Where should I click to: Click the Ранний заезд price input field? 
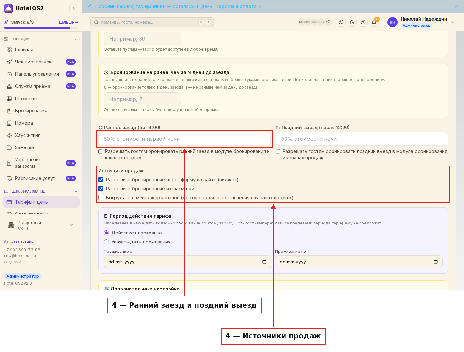[x=184, y=139]
